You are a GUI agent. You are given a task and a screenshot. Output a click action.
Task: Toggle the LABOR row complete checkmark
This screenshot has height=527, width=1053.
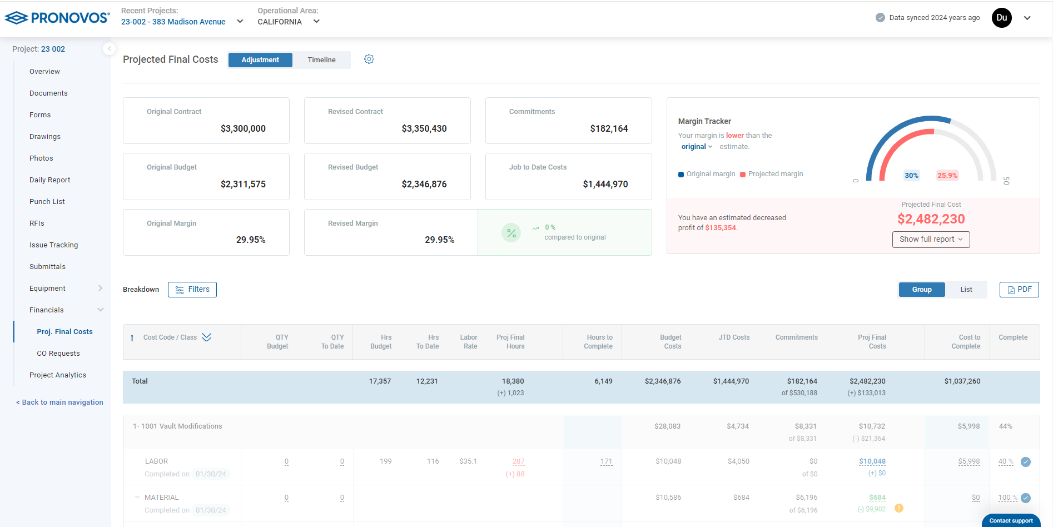click(x=1026, y=462)
